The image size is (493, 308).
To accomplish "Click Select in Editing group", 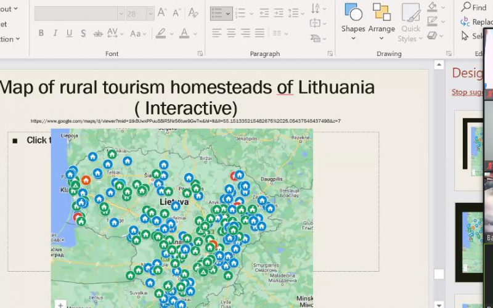I will click(473, 36).
